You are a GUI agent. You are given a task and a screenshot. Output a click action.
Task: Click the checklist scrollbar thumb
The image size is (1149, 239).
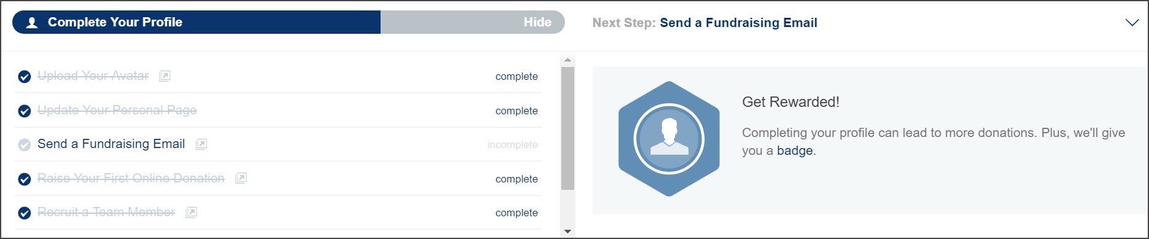pos(567,128)
